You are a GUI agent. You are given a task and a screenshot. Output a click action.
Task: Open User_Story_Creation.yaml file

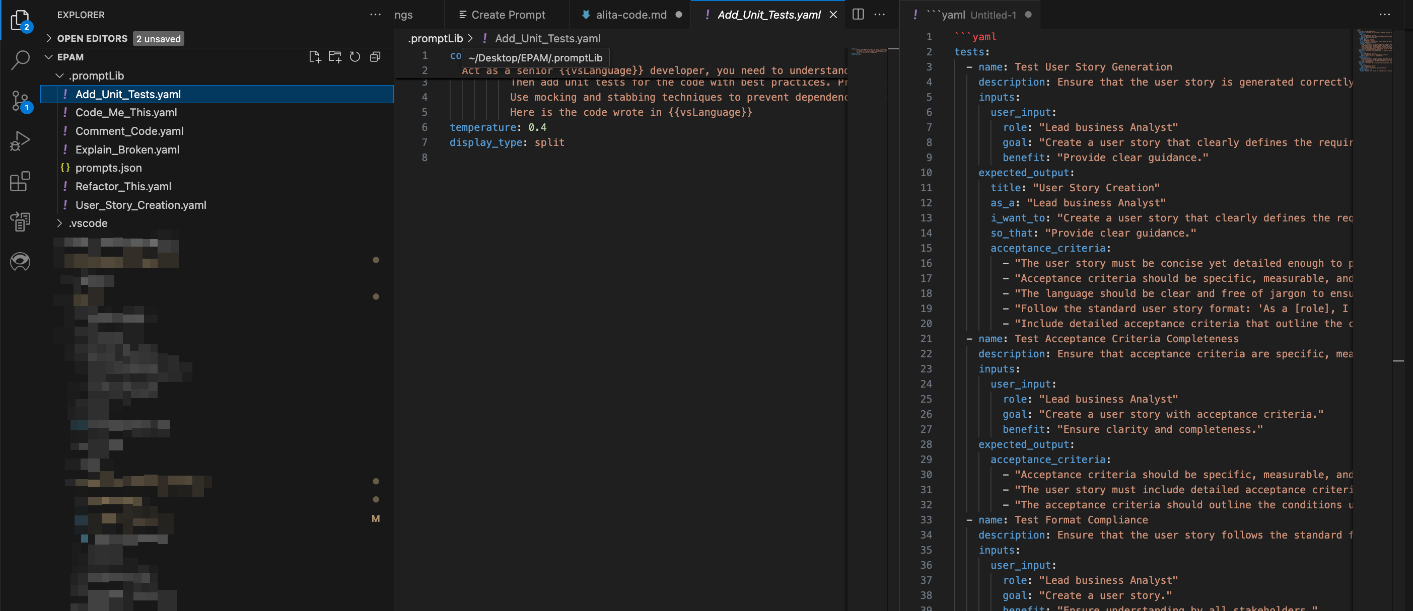140,205
